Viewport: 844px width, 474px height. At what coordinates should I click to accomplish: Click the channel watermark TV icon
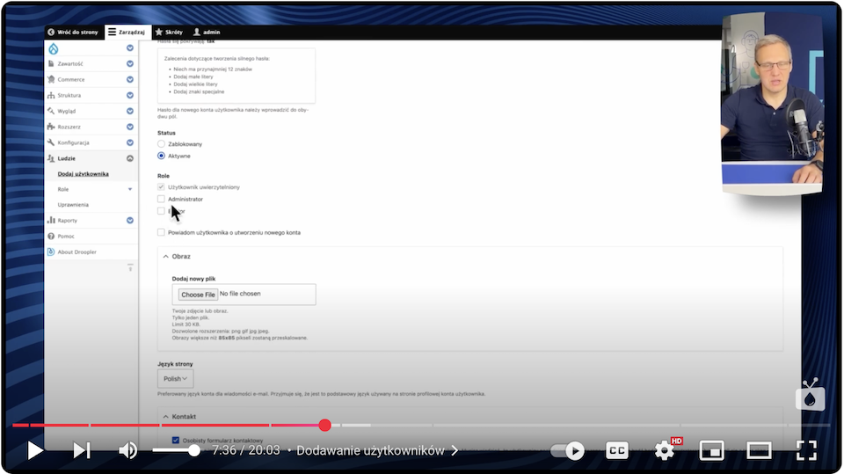(810, 395)
